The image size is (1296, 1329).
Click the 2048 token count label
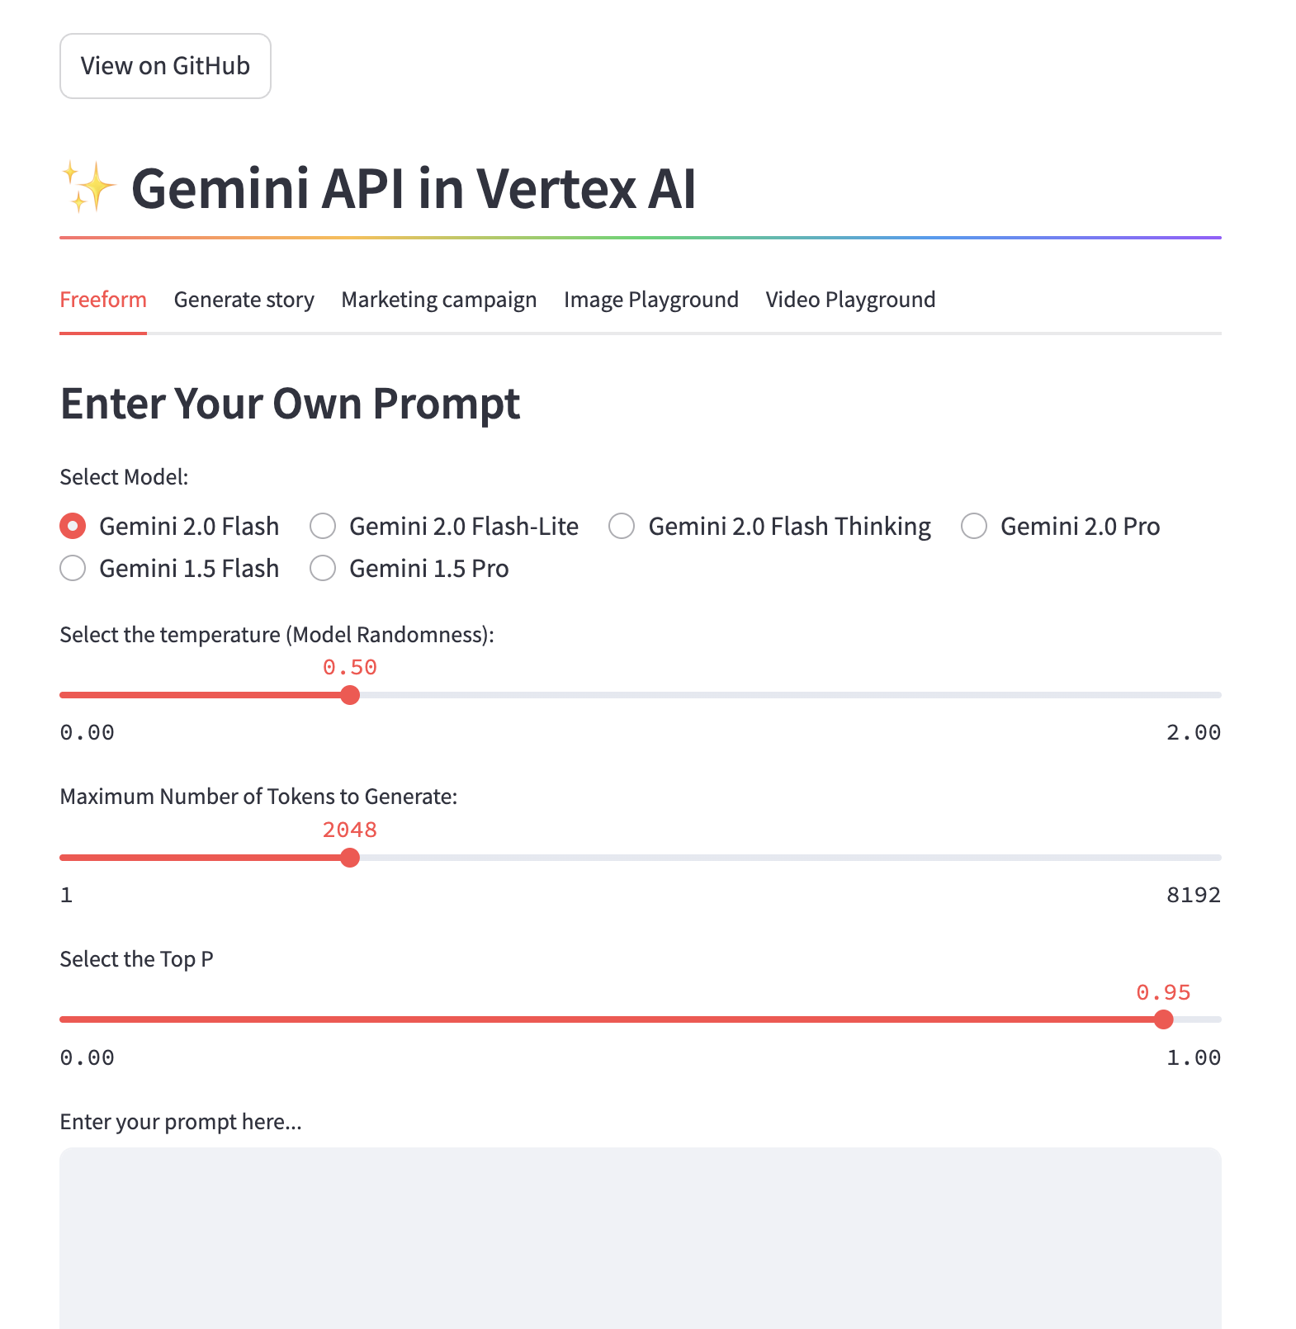pyautogui.click(x=350, y=830)
